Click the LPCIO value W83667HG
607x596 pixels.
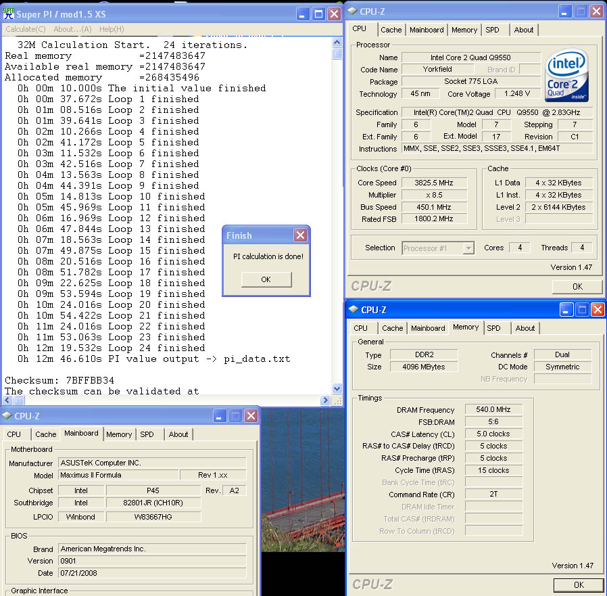pyautogui.click(x=153, y=517)
